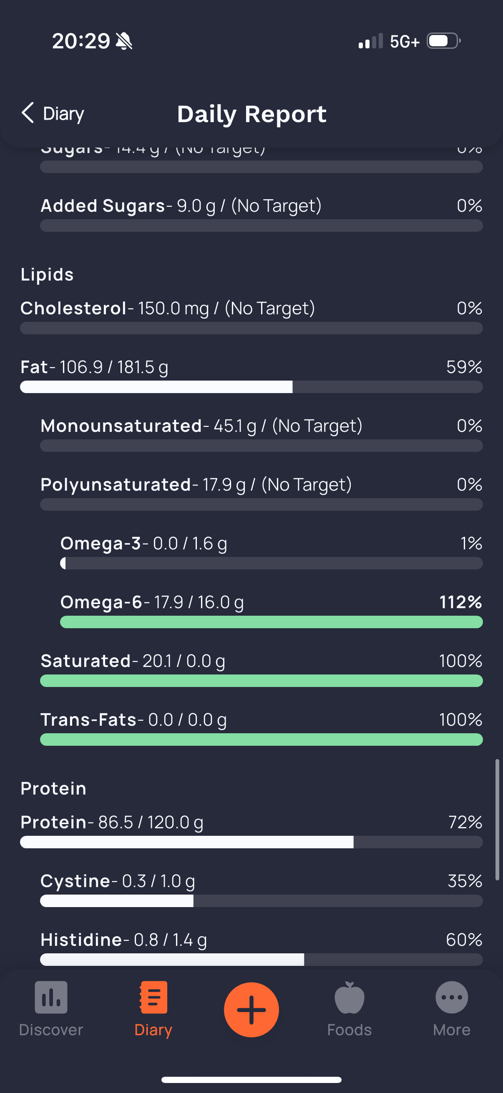Open the Discover bar chart icon
503x1093 pixels.
click(x=51, y=997)
